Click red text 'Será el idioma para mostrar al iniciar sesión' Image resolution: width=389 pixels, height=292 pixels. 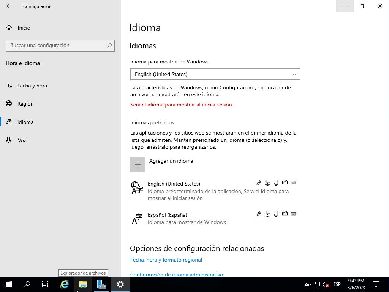[181, 105]
